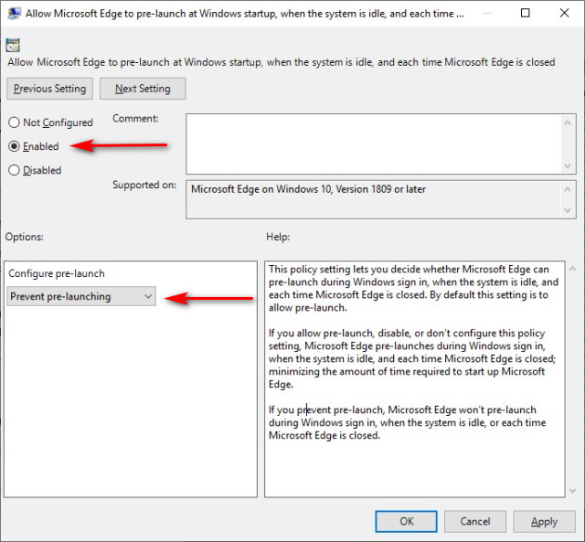Minimize the policy window
Viewport: 585px width, 542px height.
486,14
